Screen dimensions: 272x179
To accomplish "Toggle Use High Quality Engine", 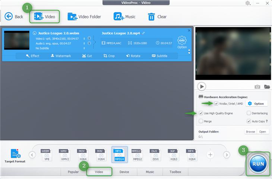I will coord(201,113).
